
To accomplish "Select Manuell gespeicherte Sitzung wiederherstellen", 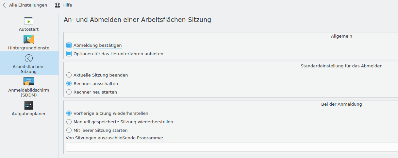I will pos(69,122).
